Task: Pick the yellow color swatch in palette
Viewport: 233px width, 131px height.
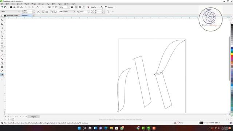Action: pos(232,54)
